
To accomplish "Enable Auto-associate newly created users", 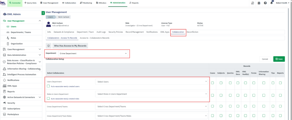I will point(49,86).
